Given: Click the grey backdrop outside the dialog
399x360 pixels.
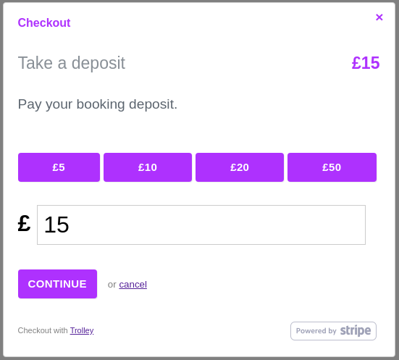Looking at the screenshot, I should (398, 178).
